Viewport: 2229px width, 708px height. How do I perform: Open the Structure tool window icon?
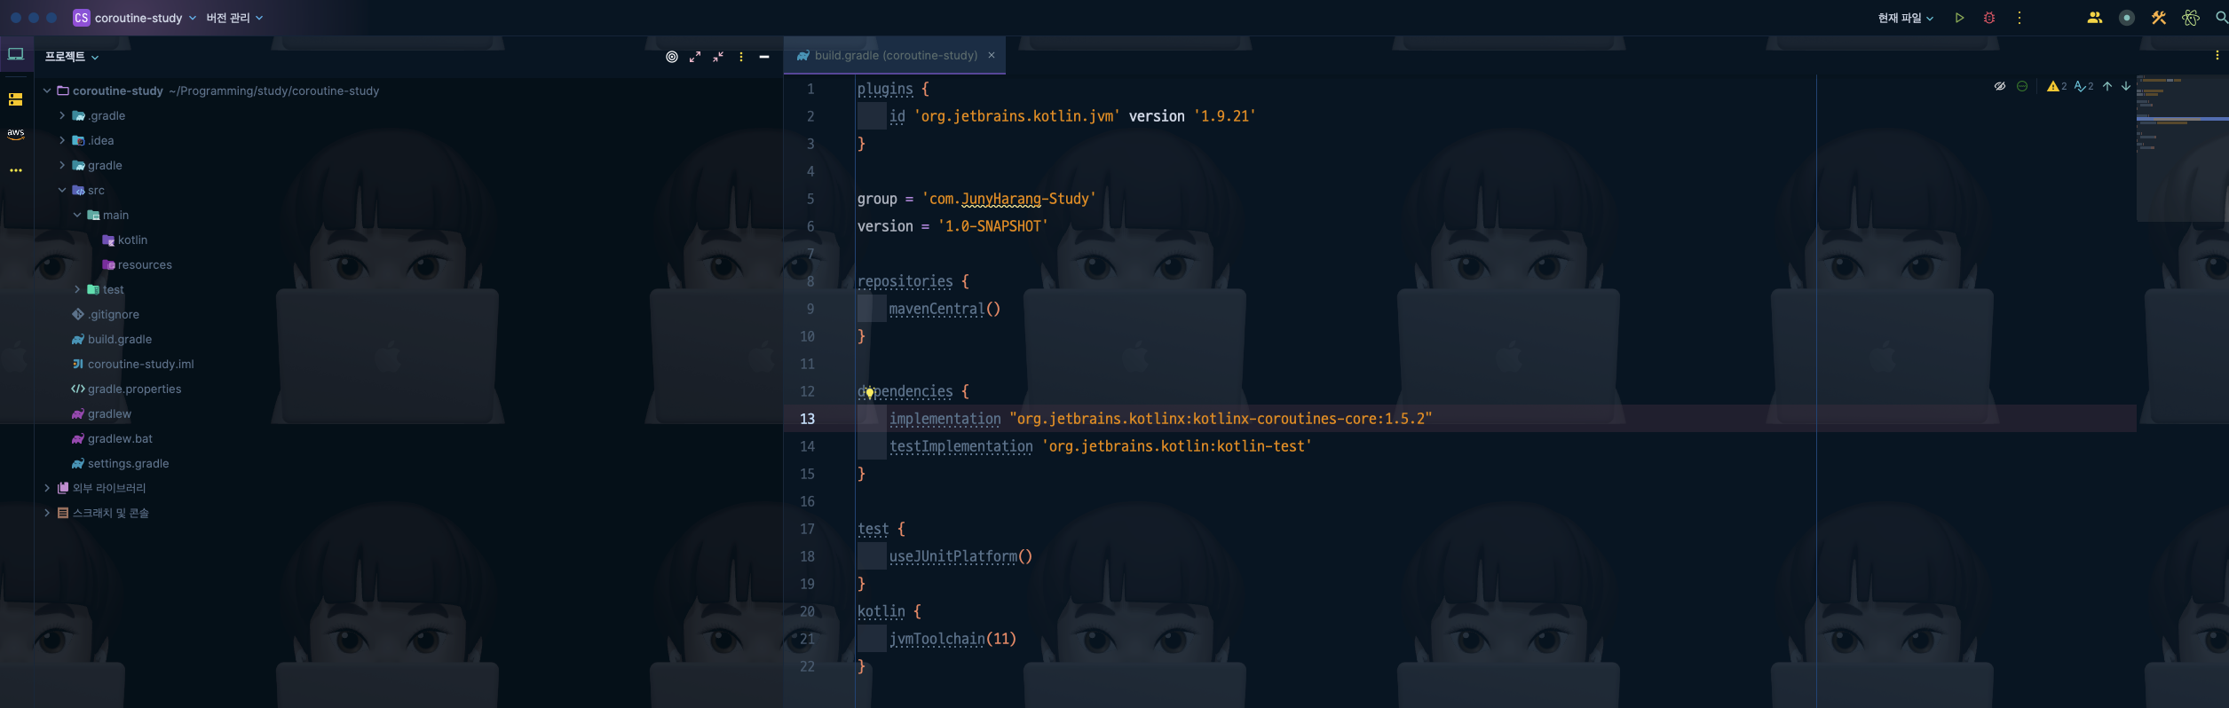[x=16, y=99]
